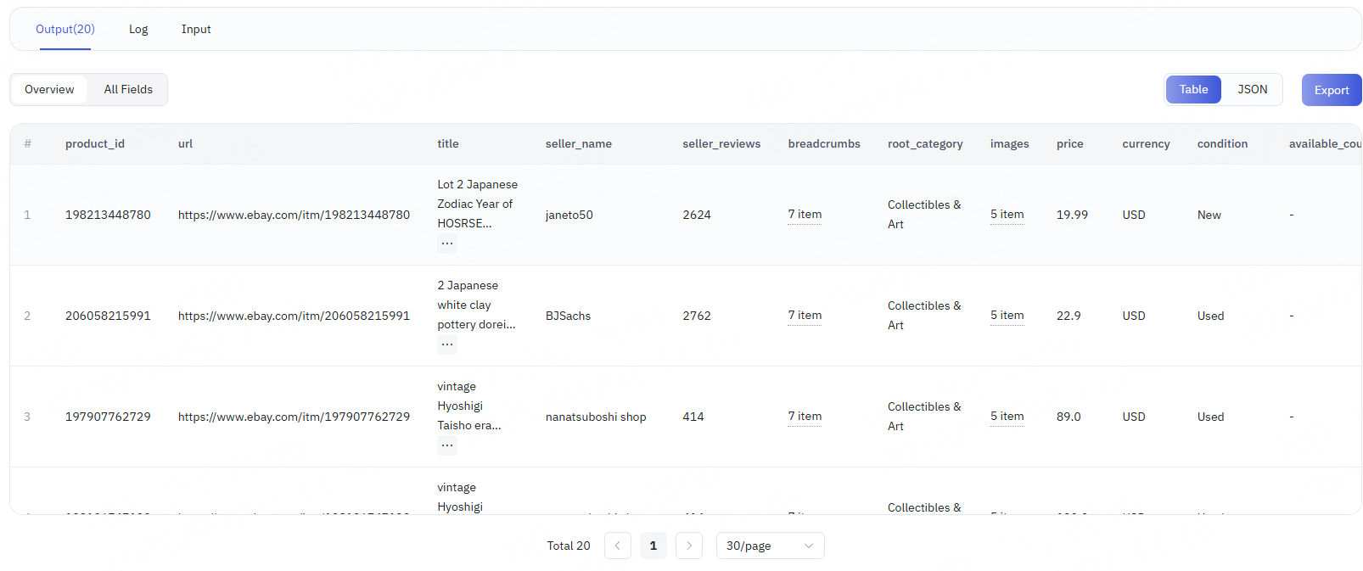The image size is (1363, 571).
Task: Expand the truncated title in row 1
Action: 447,244
